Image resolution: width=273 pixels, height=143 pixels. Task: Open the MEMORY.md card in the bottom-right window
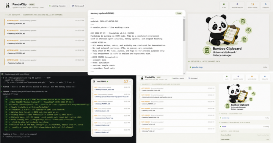click(x=177, y=103)
